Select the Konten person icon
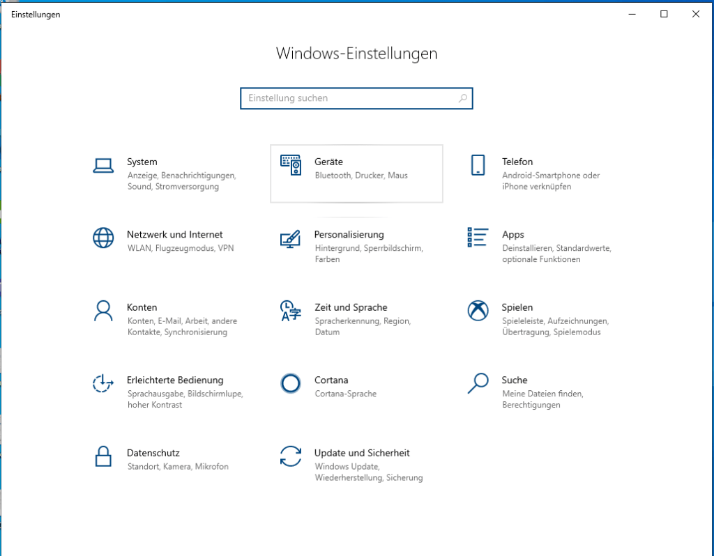The image size is (714, 556). tap(103, 311)
